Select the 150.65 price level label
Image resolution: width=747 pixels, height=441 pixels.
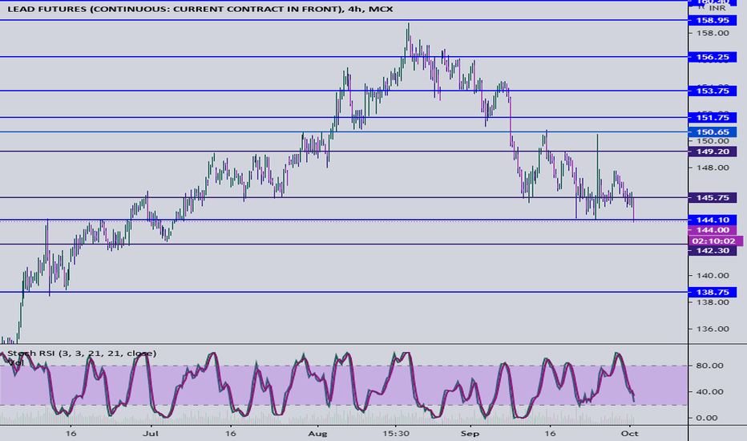click(713, 132)
